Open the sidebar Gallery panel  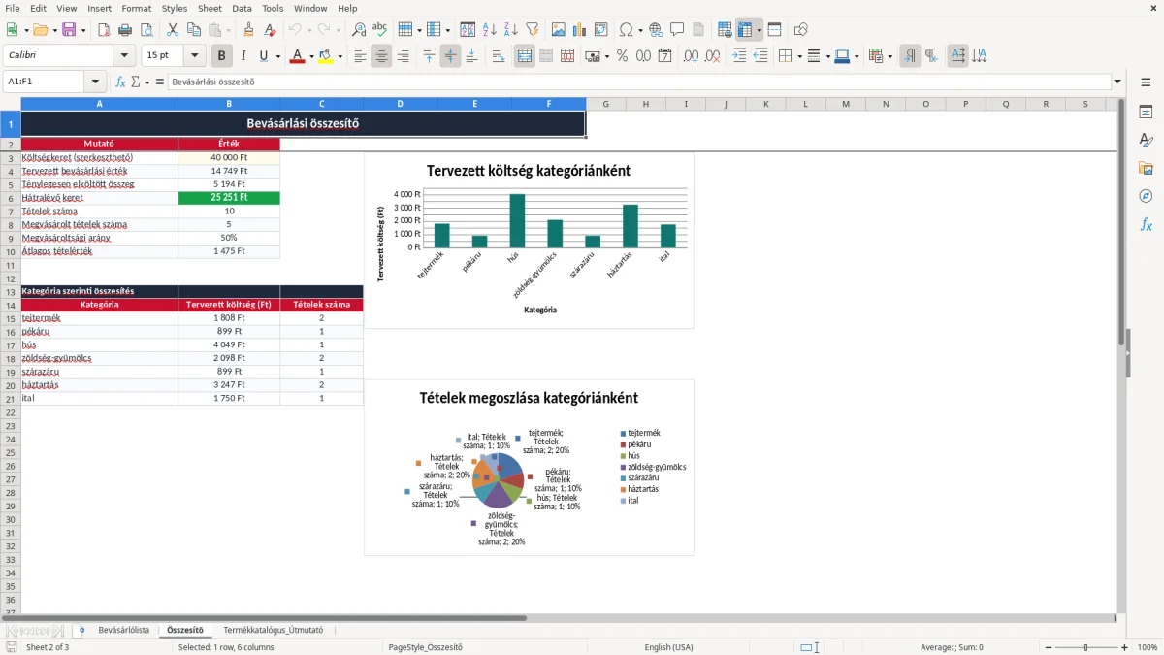(1146, 168)
